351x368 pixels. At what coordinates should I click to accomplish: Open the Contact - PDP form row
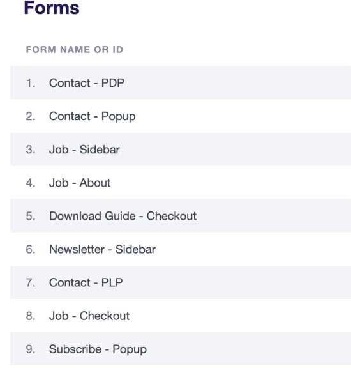[x=181, y=82]
